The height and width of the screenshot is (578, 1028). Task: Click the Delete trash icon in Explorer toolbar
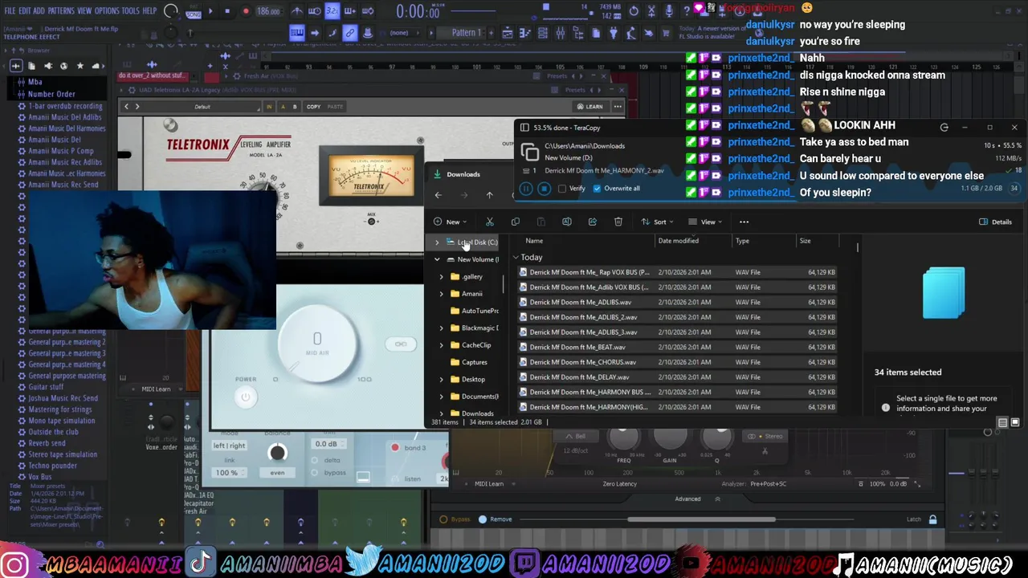[x=618, y=222]
